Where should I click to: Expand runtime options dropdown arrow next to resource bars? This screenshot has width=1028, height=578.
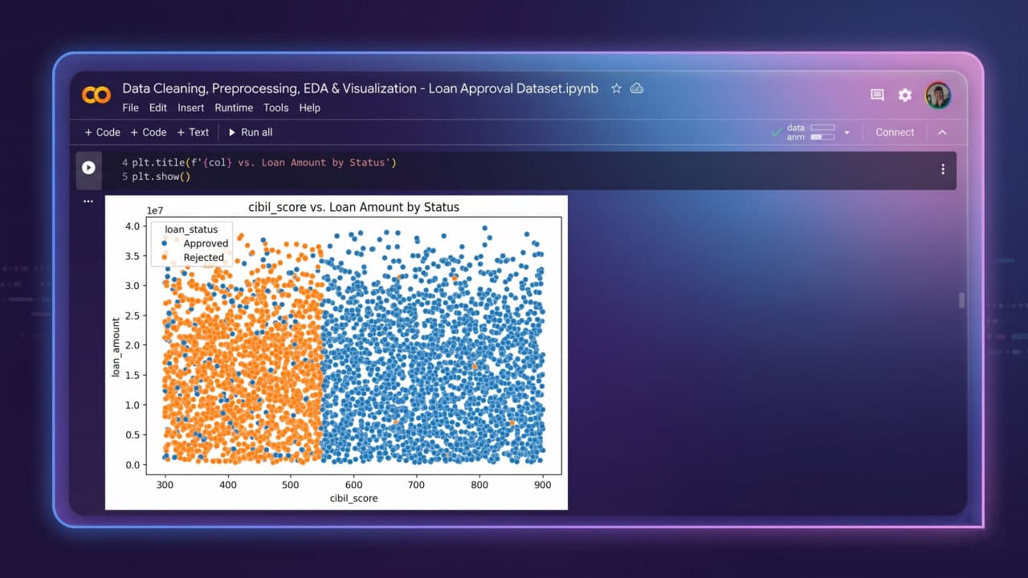[846, 132]
